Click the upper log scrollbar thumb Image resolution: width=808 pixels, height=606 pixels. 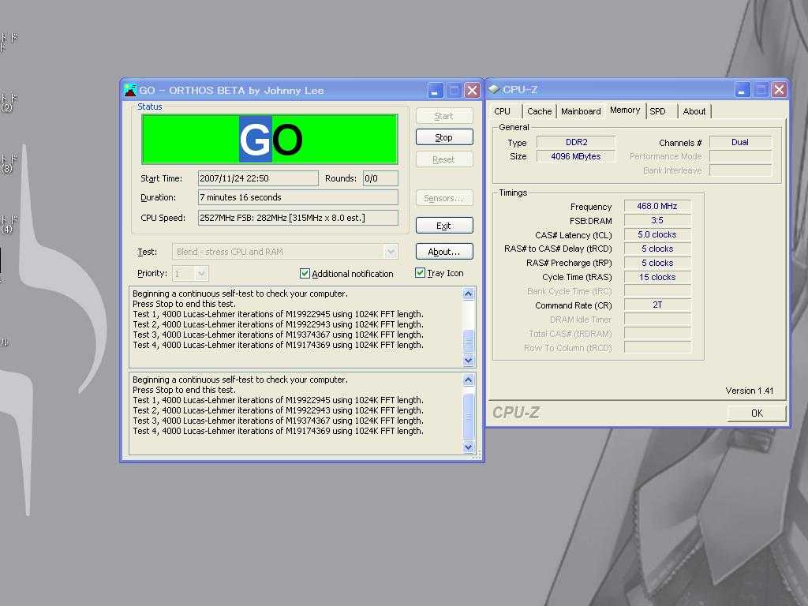[x=469, y=341]
